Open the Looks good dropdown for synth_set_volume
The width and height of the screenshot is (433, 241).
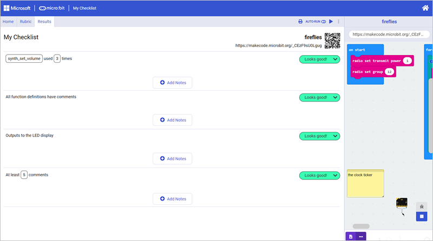point(319,59)
